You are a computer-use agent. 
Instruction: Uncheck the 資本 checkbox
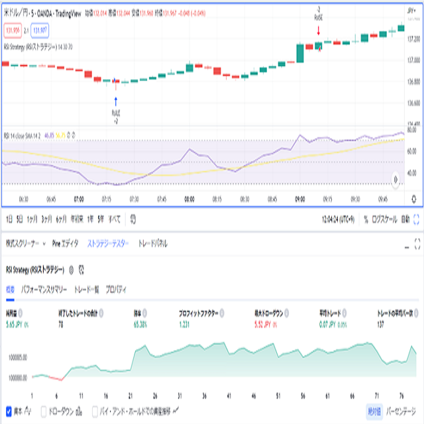pyautogui.click(x=9, y=411)
